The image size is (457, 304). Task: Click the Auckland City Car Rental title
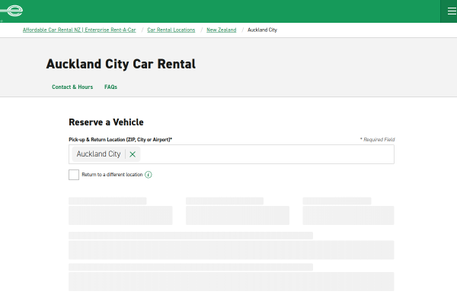point(121,65)
